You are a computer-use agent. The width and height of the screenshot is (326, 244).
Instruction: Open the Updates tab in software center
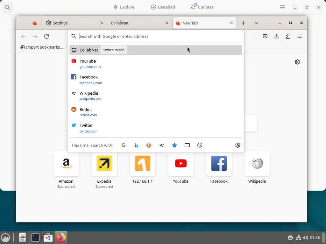pos(202,7)
